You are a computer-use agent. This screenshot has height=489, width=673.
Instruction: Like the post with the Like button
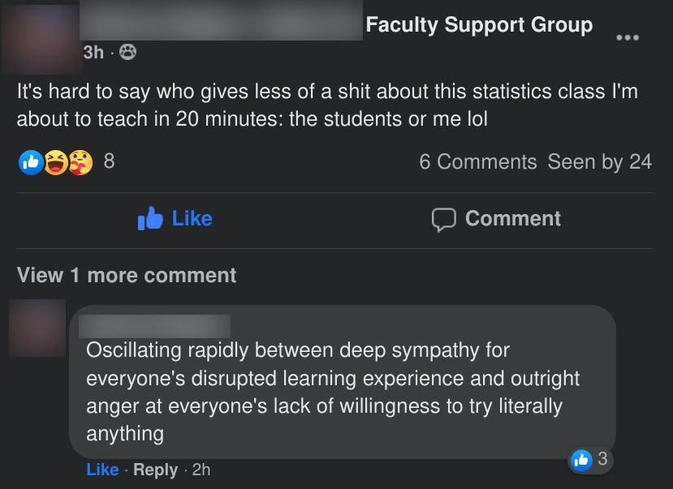coord(175,218)
